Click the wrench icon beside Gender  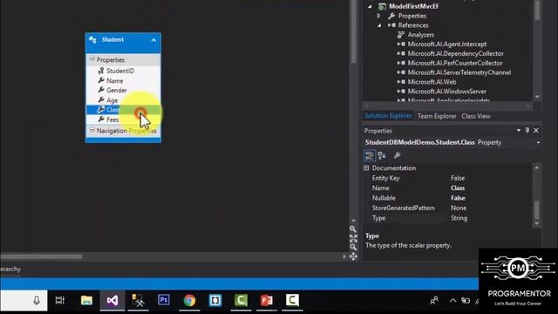101,90
